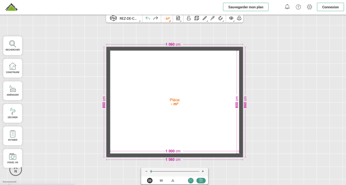The height and width of the screenshot is (185, 346).
Task: Open the settings gear
Action: pos(310,7)
